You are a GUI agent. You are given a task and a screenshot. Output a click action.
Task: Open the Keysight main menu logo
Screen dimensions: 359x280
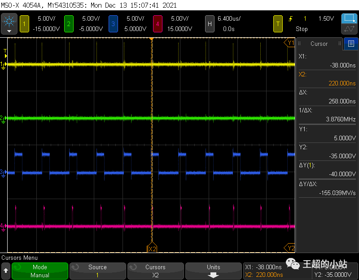pyautogui.click(x=9, y=22)
